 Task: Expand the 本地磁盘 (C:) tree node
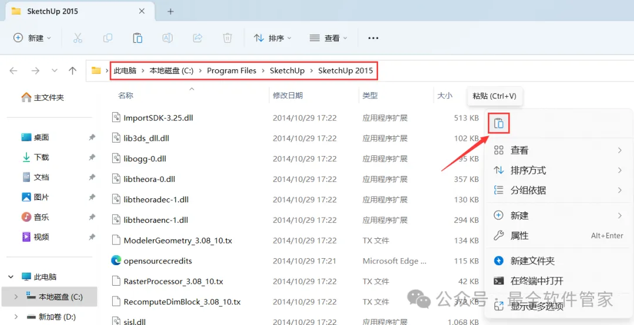click(x=16, y=297)
